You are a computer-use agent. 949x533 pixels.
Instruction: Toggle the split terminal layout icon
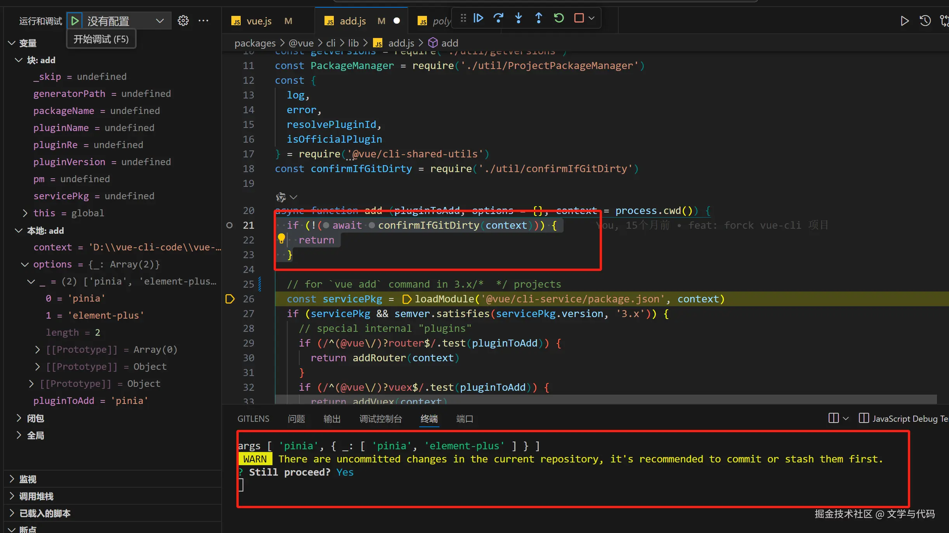[833, 418]
